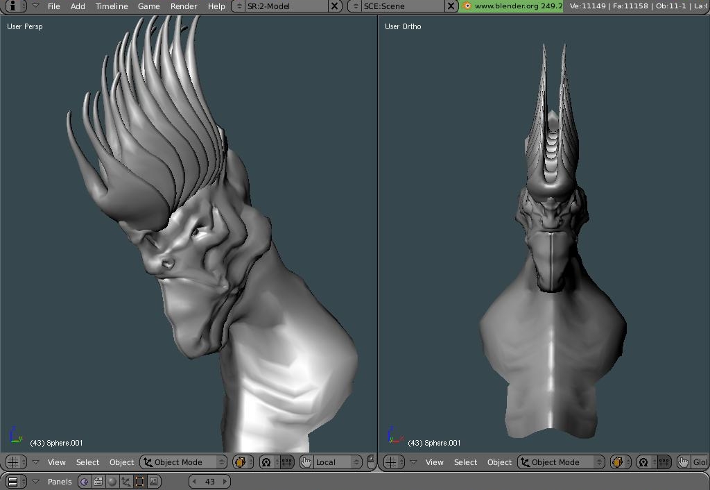Screen dimensions: 710x490
Task: Open the left viewport's Object menu
Action: coord(121,462)
